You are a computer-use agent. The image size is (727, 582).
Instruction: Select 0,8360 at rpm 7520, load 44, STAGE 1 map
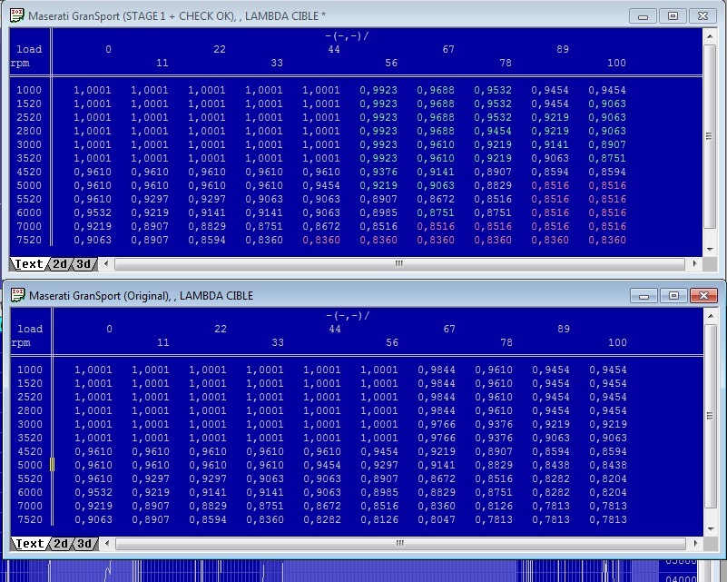[321, 240]
